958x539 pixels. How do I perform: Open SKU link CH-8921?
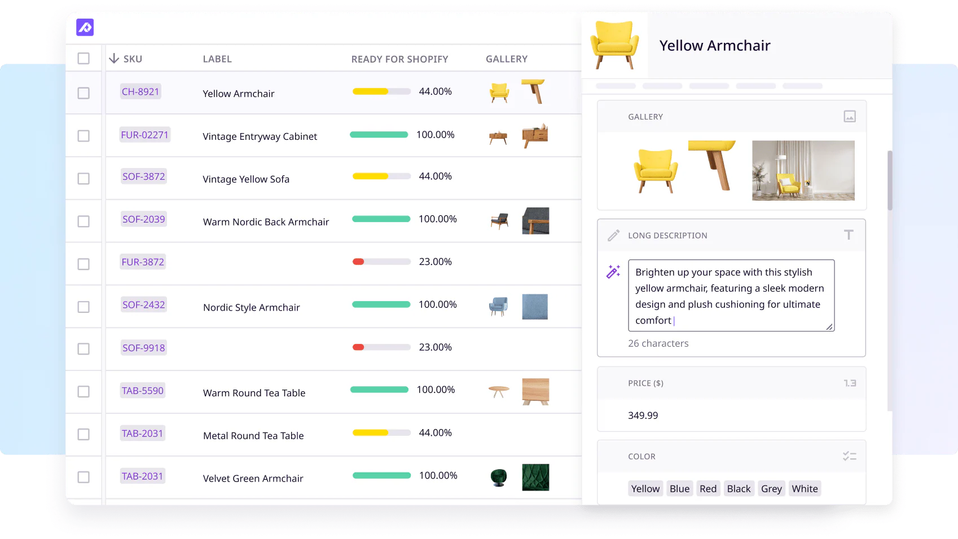(140, 91)
